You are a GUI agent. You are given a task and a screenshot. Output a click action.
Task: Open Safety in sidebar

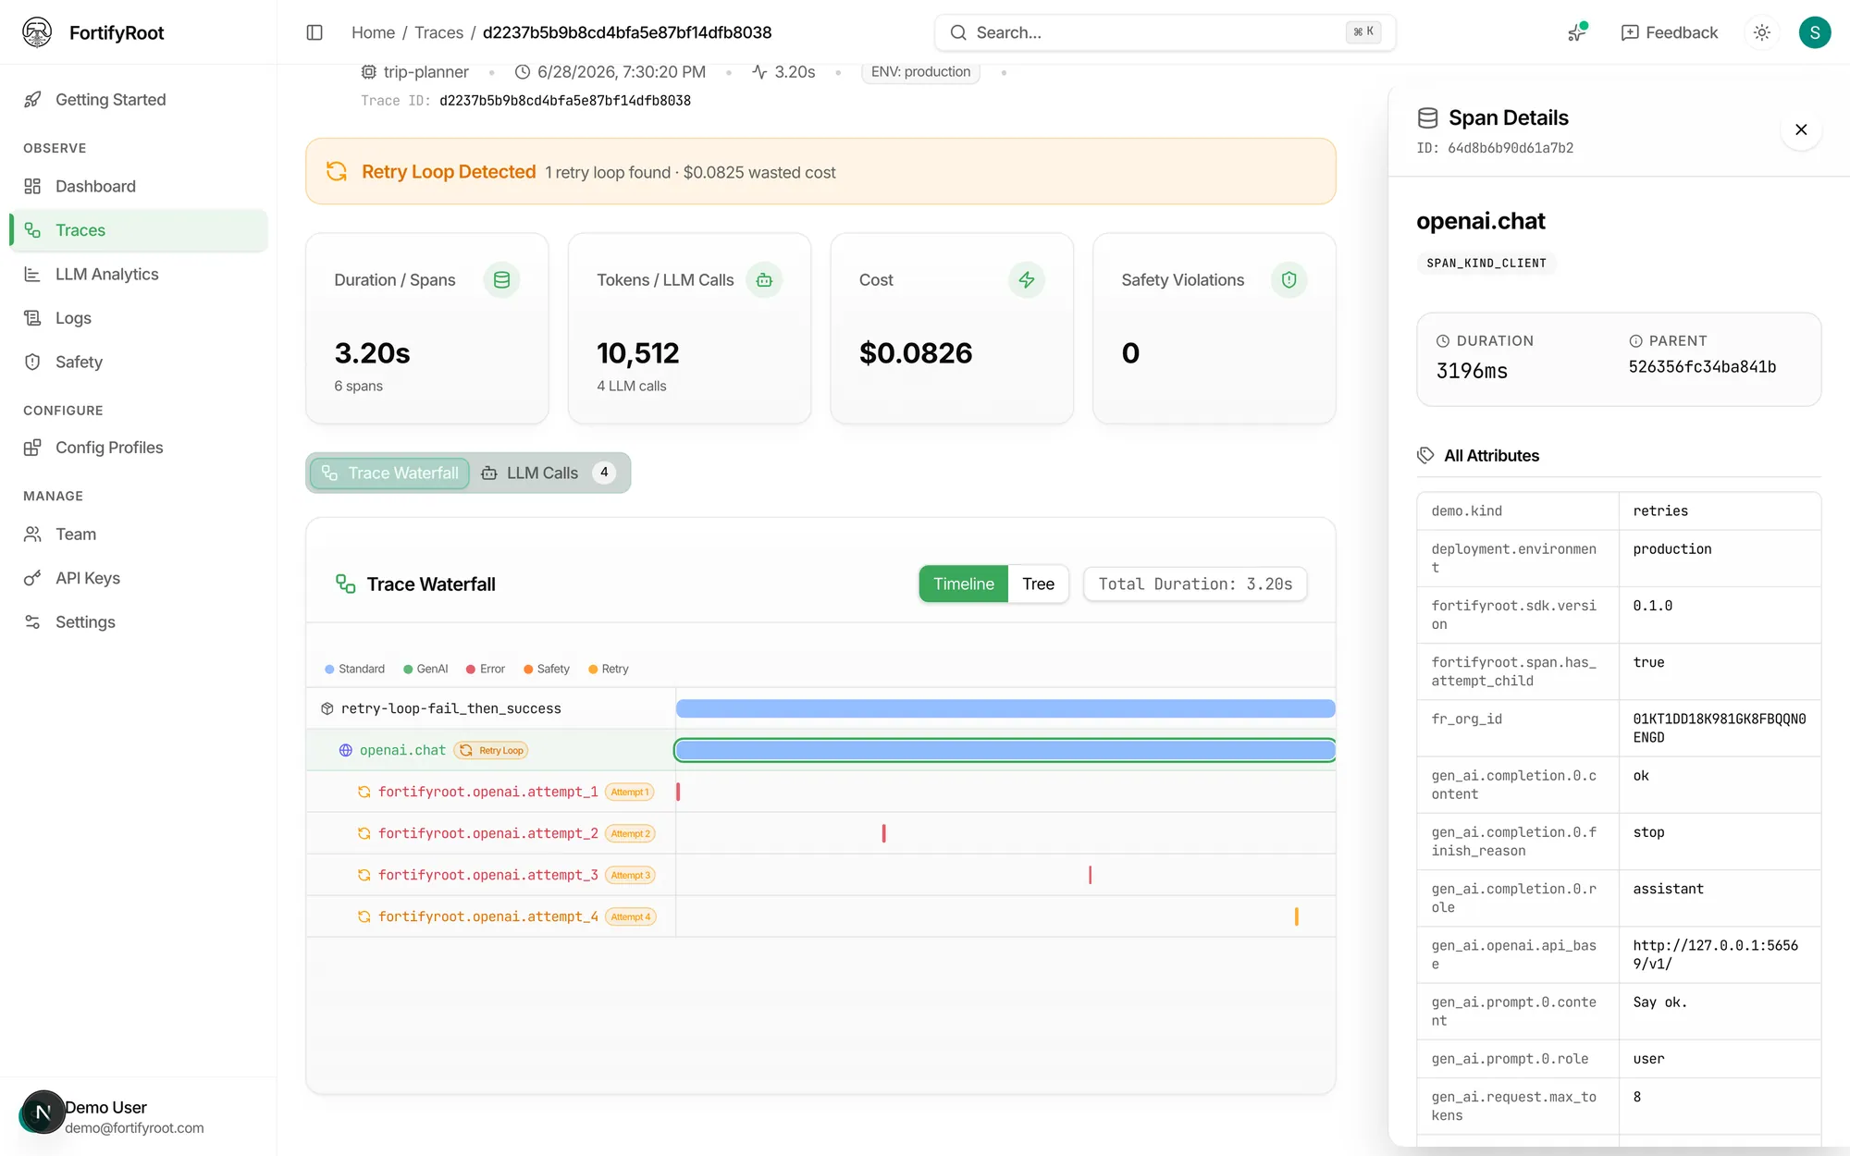point(139,363)
